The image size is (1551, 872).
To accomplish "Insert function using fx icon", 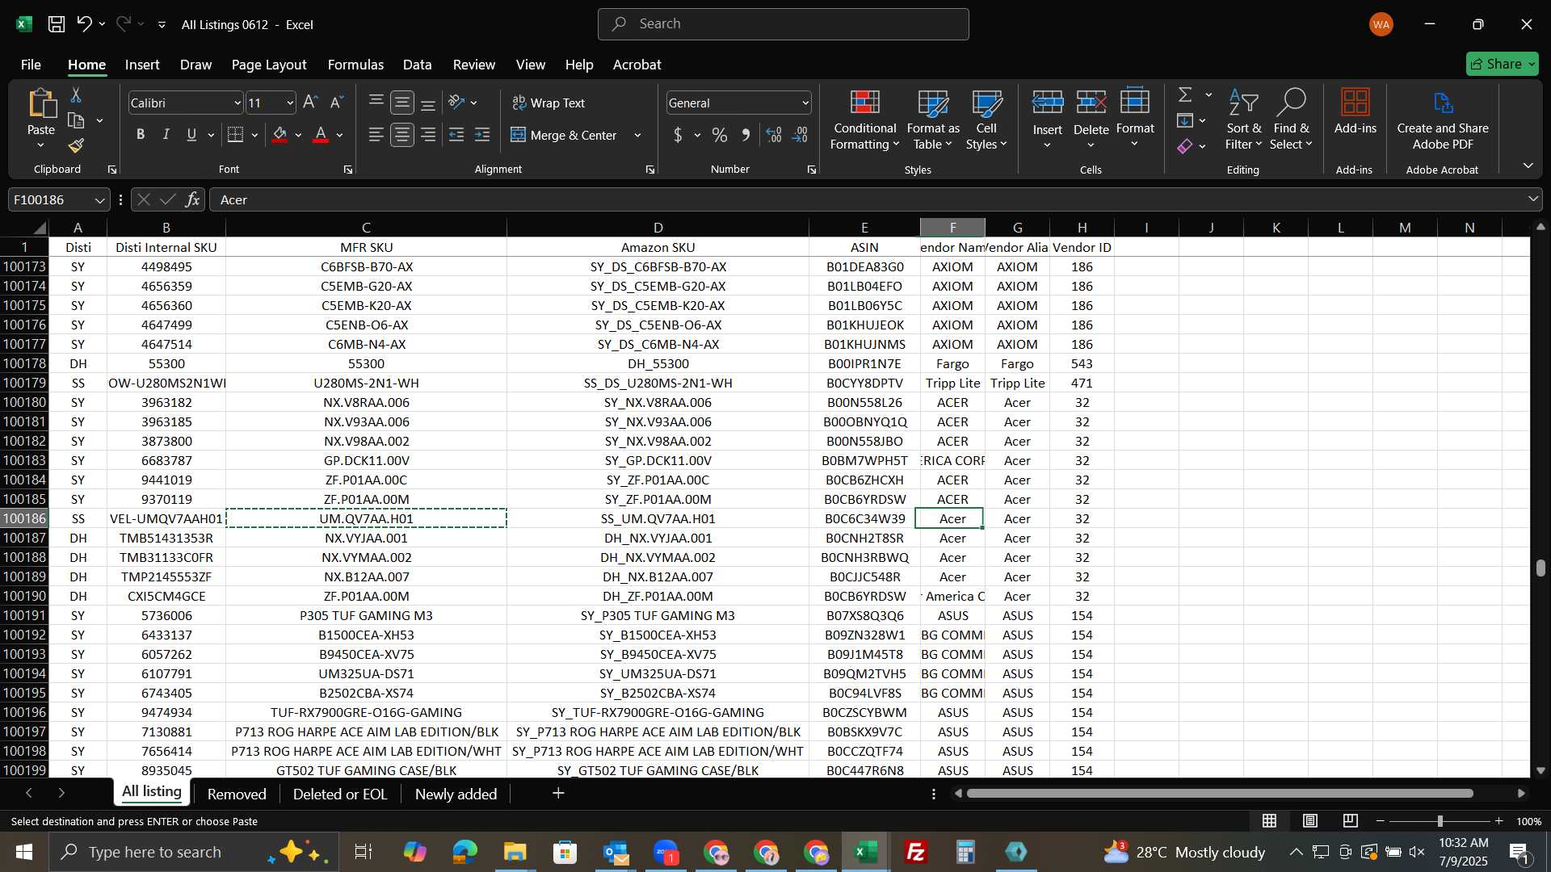I will pyautogui.click(x=192, y=199).
